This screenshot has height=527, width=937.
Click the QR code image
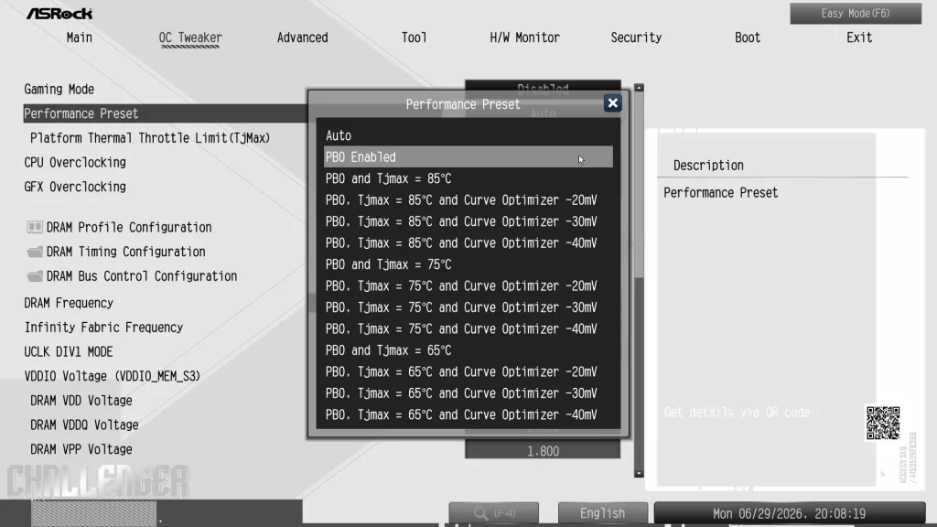883,423
